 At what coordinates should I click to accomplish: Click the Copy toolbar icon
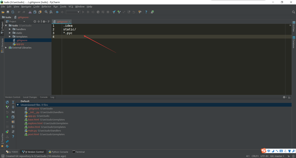tap(35, 12)
